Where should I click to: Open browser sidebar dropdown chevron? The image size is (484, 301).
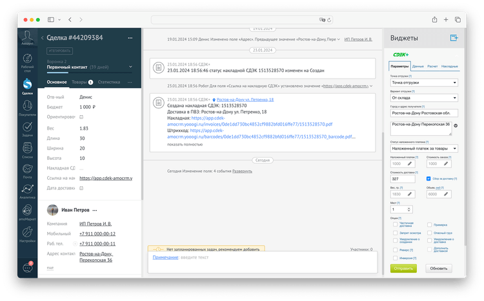tap(59, 20)
